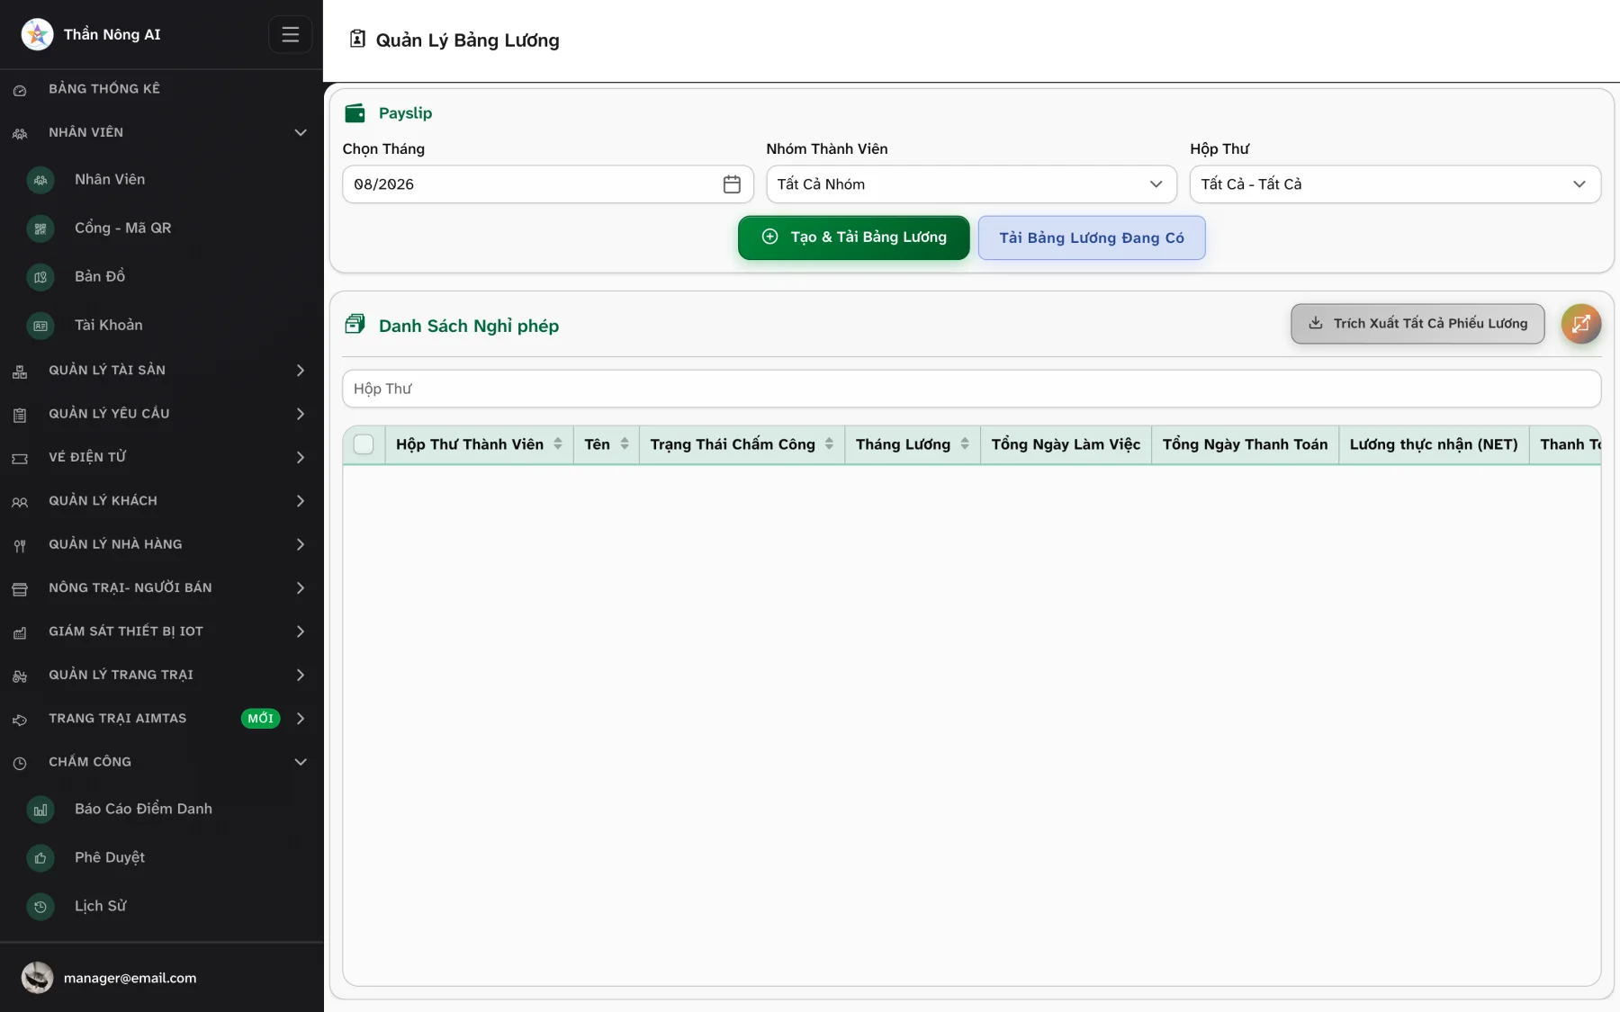Expand Giám Sát Thiết Bị IOT chevron
The height and width of the screenshot is (1012, 1620).
[x=301, y=631]
